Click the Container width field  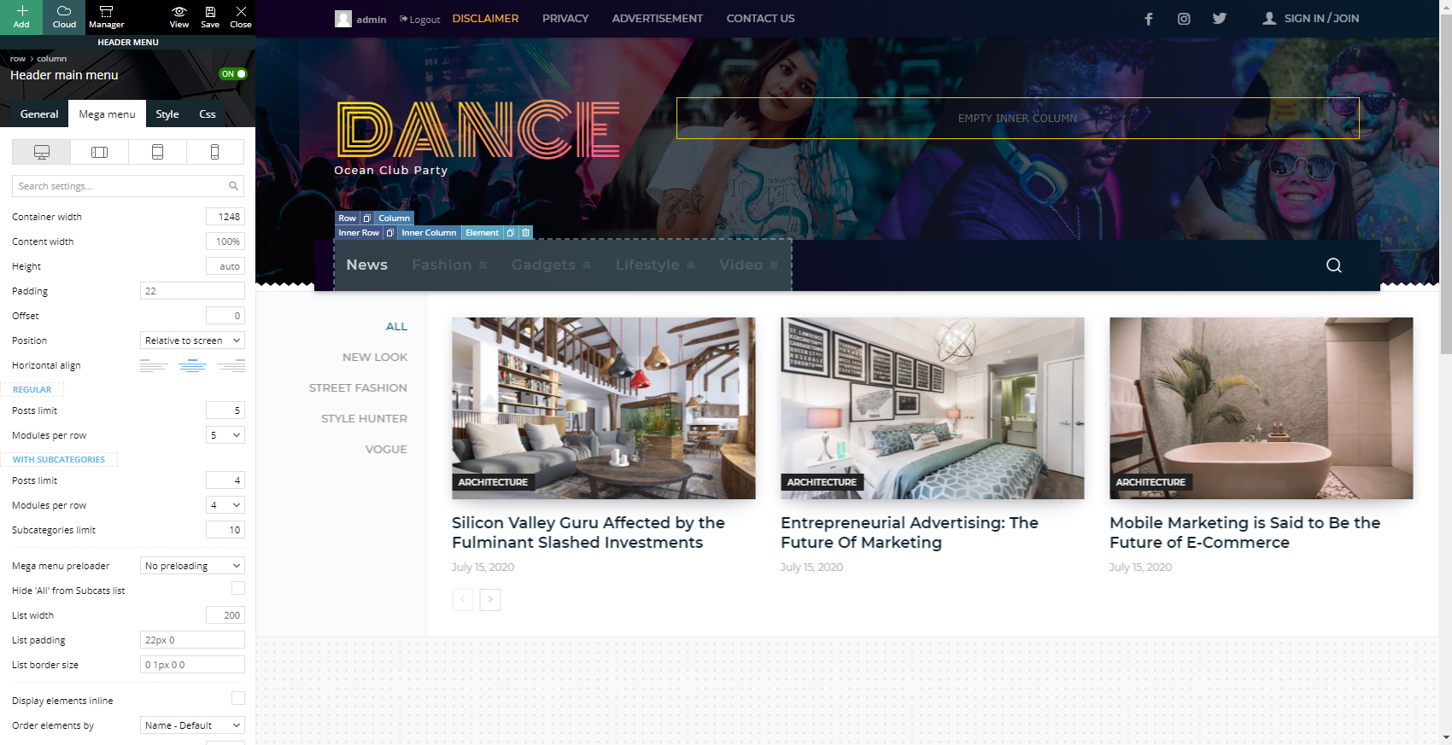pyautogui.click(x=225, y=217)
